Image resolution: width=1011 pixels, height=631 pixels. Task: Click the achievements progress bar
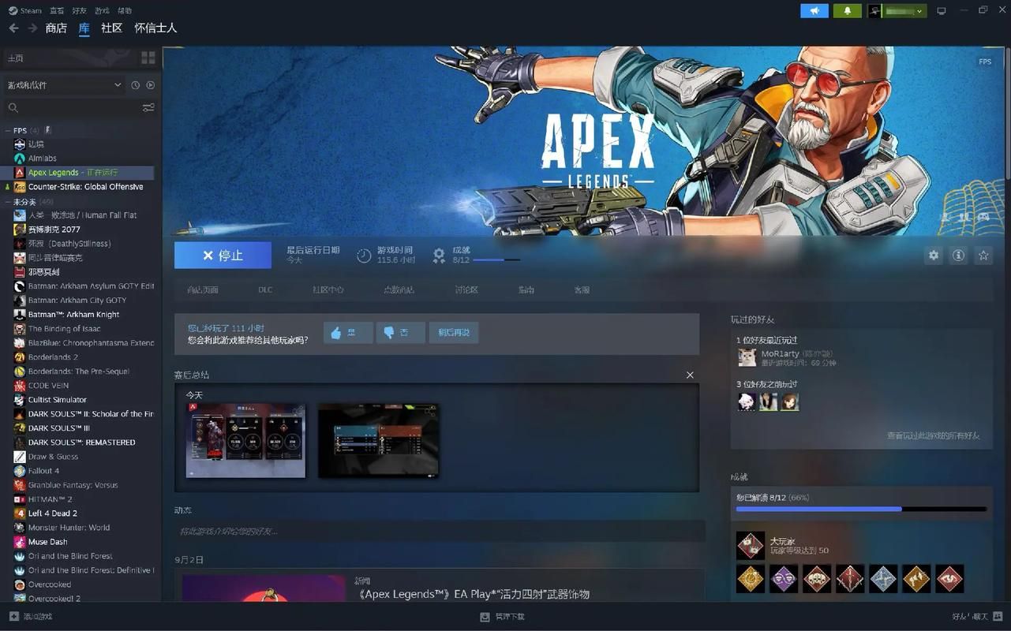(861, 510)
